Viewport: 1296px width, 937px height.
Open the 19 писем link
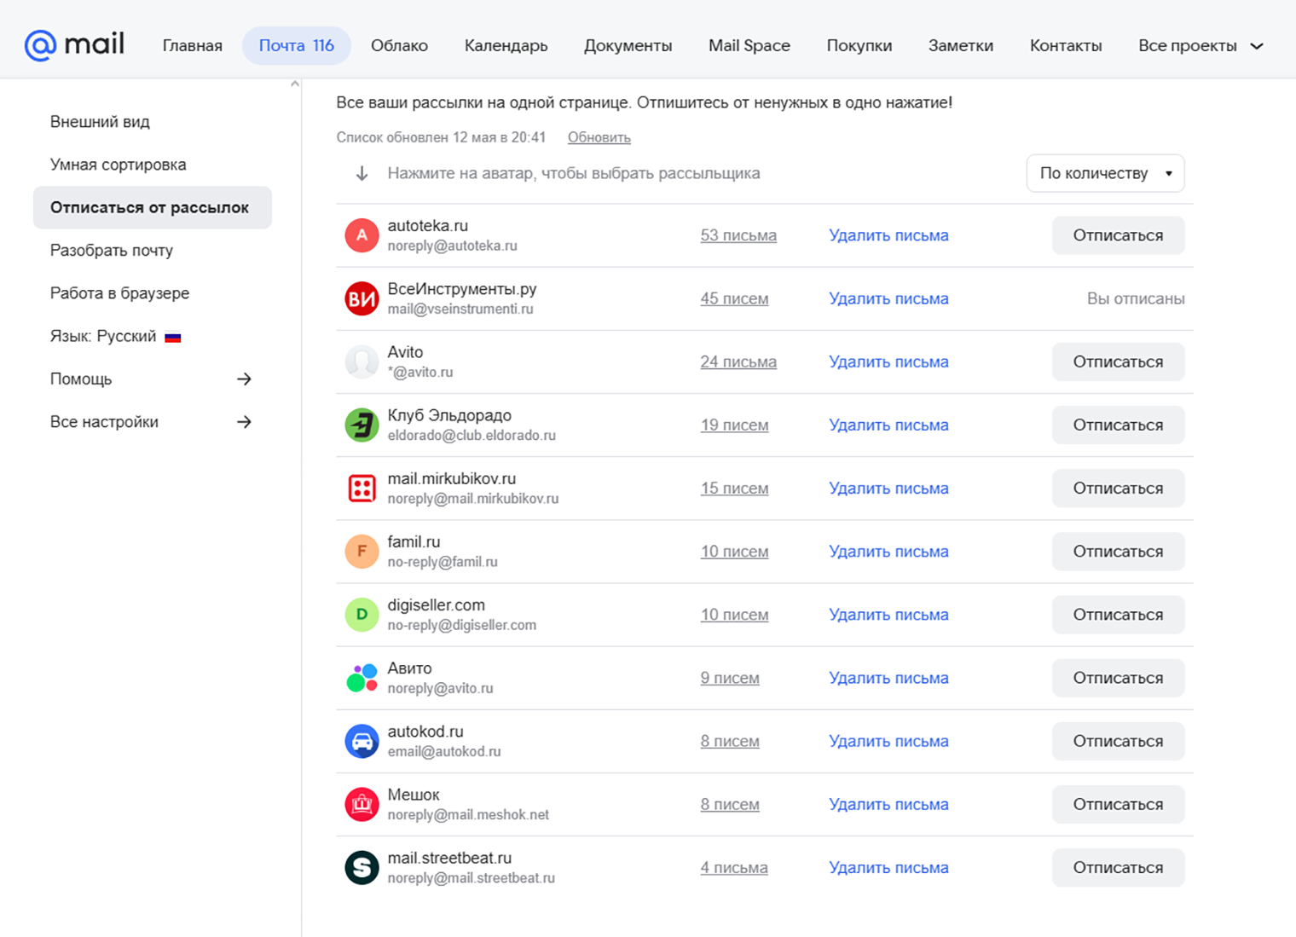click(x=734, y=425)
